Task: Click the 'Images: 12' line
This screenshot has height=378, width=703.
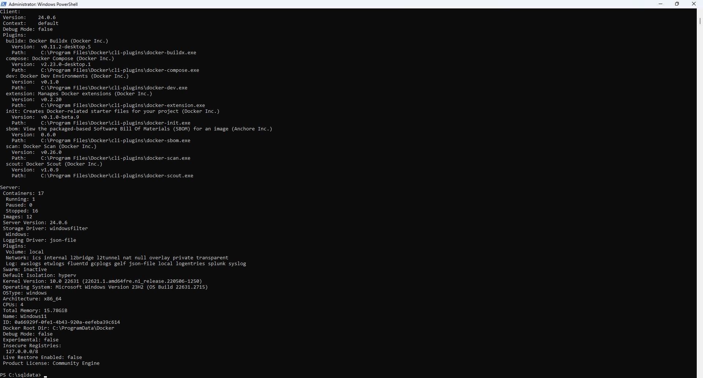Action: click(x=18, y=217)
